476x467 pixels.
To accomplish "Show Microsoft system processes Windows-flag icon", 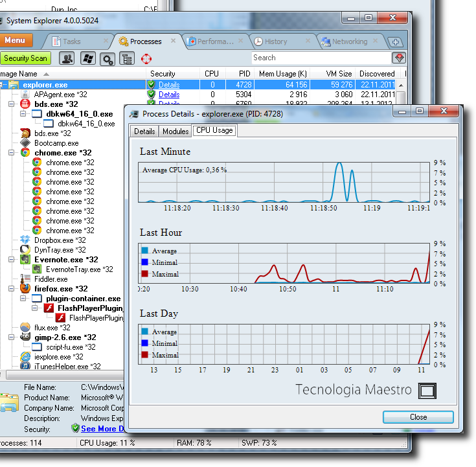I will coord(88,58).
